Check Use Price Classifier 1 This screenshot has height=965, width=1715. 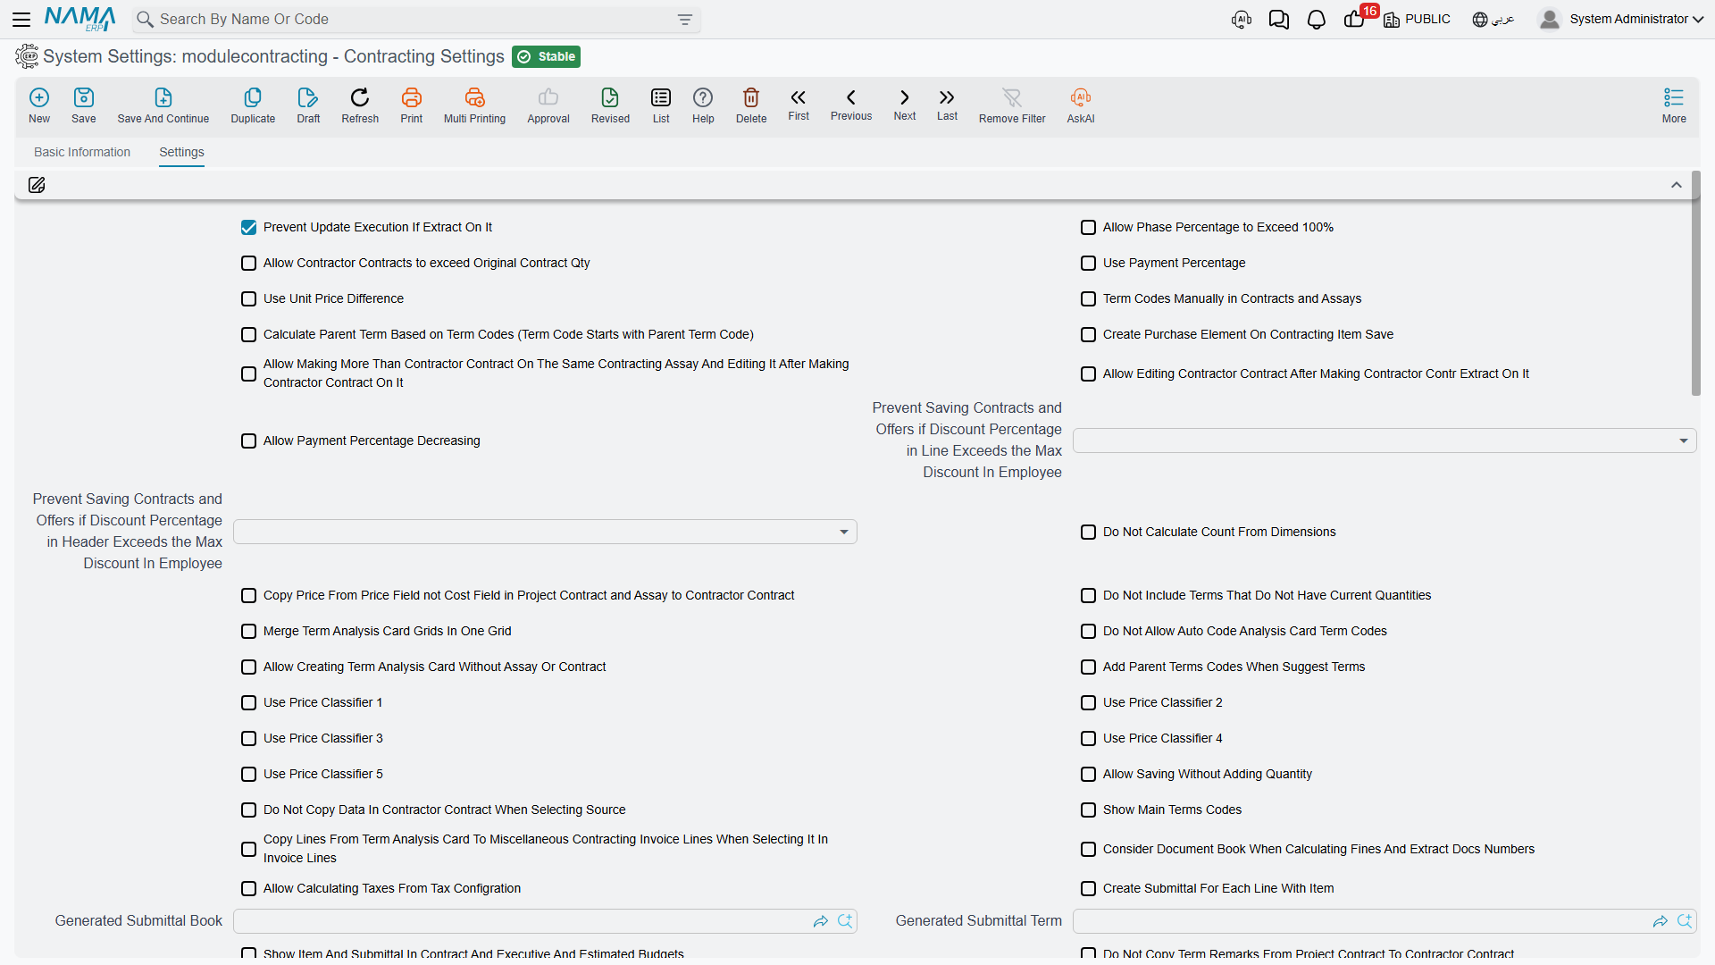pos(249,703)
